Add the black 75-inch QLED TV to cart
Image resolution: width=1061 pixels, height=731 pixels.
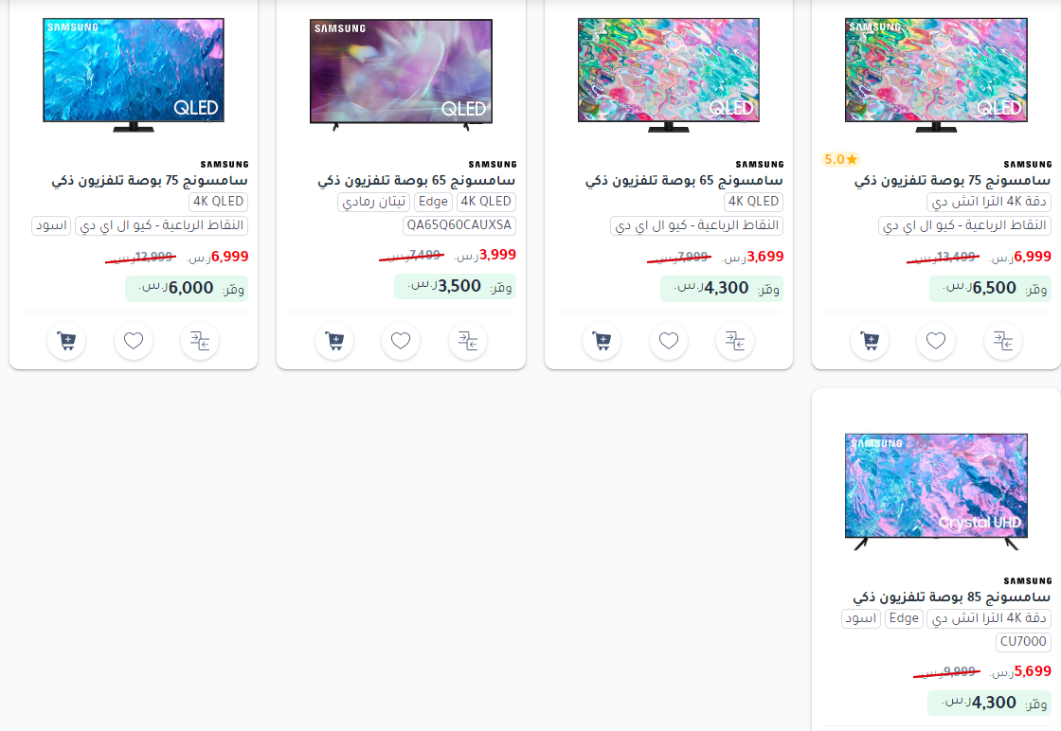[66, 341]
